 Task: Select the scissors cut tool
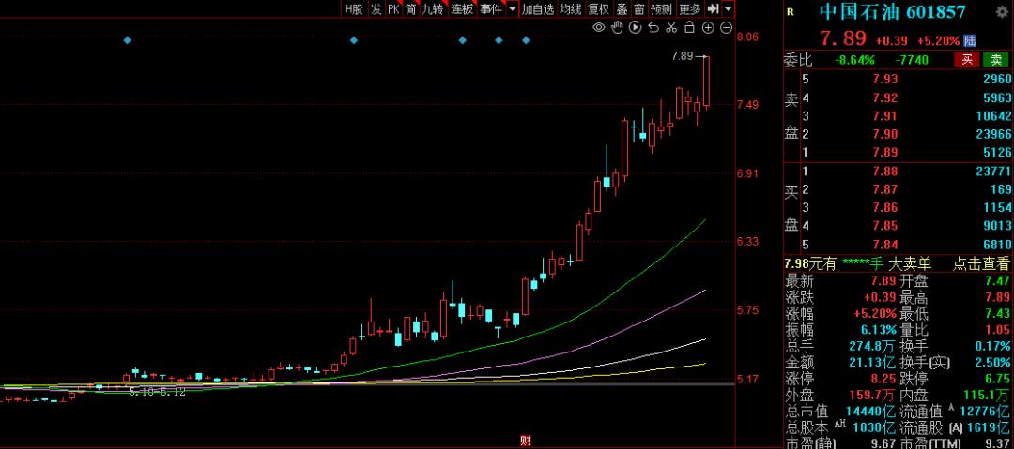[x=671, y=28]
